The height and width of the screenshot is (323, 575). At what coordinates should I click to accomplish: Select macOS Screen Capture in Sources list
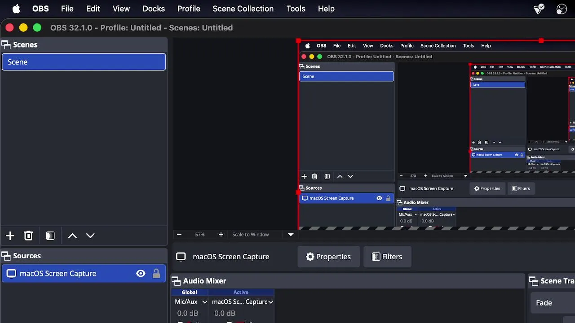coord(84,274)
